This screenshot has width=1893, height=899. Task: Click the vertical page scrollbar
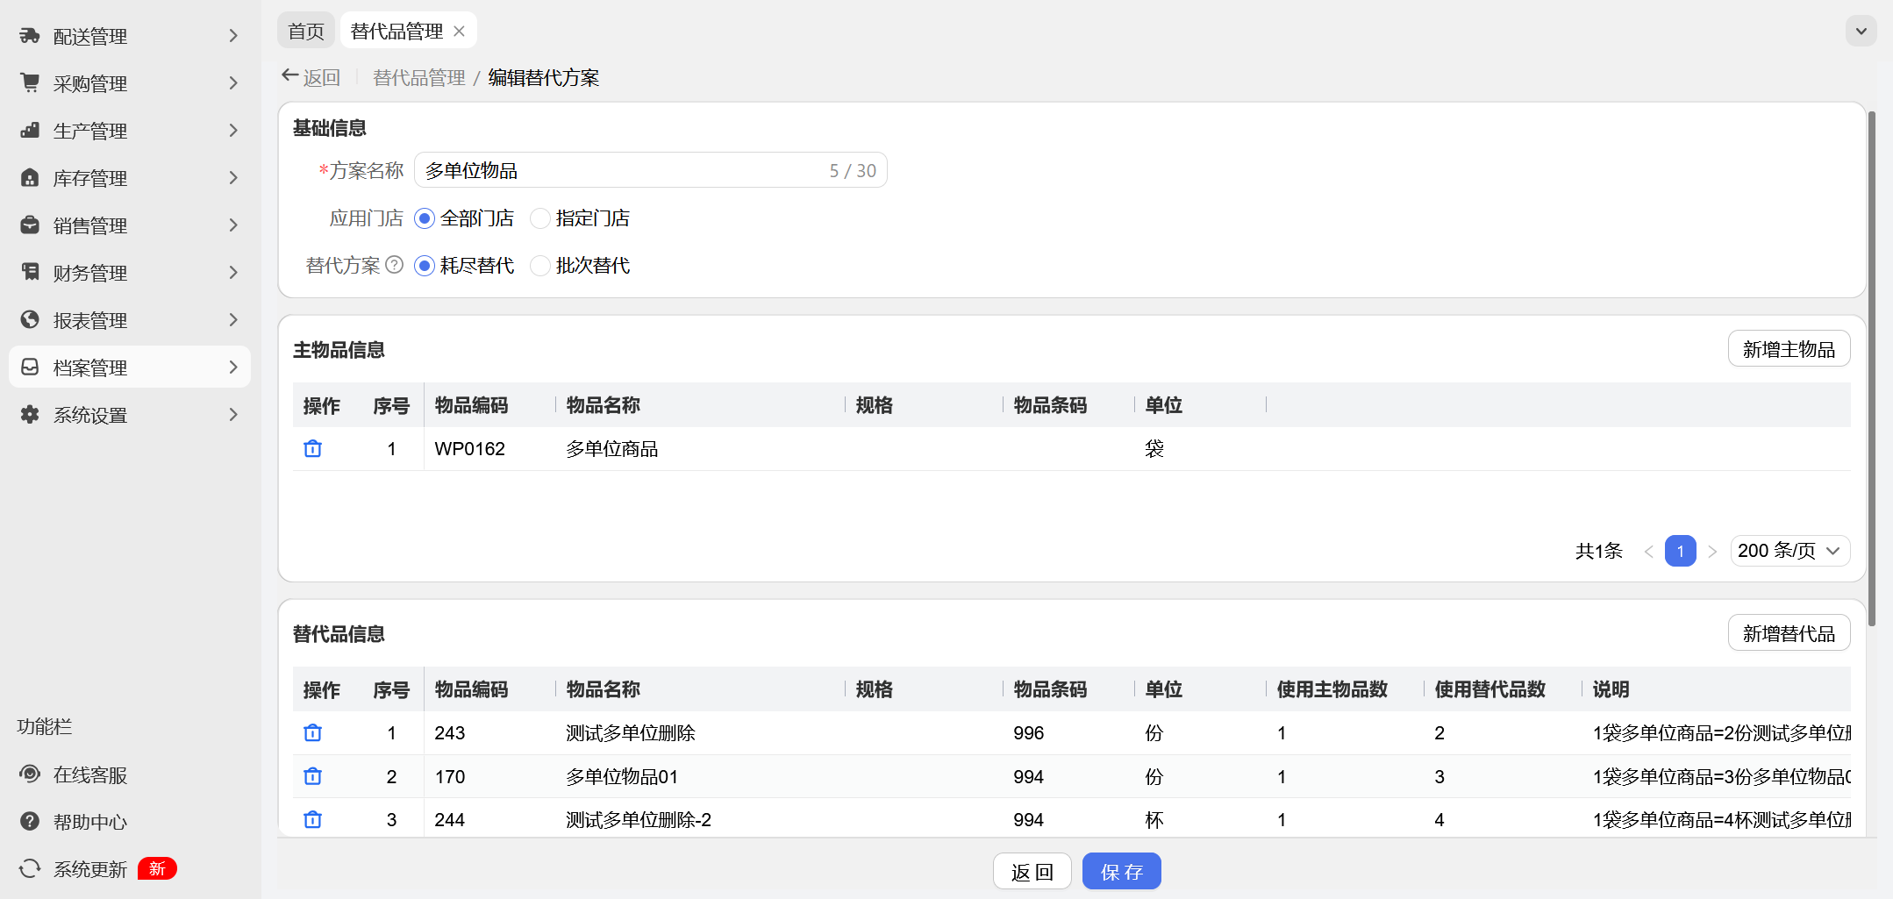[x=1872, y=368]
